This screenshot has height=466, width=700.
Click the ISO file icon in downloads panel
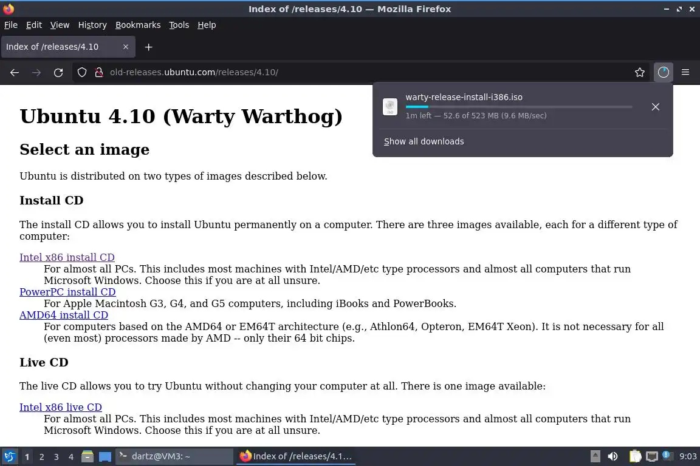pos(389,107)
